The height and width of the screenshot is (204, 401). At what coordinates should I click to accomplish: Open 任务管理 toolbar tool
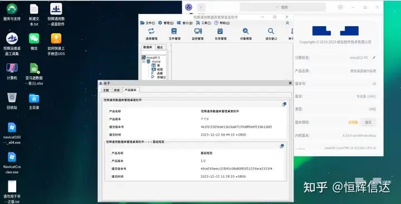coord(220,34)
